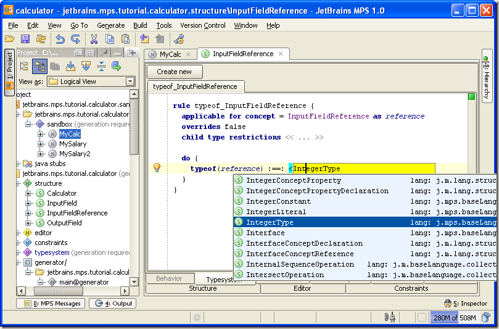Toggle the pin icon in Project panel header
This screenshot has height=329, width=499.
pyautogui.click(x=104, y=52)
